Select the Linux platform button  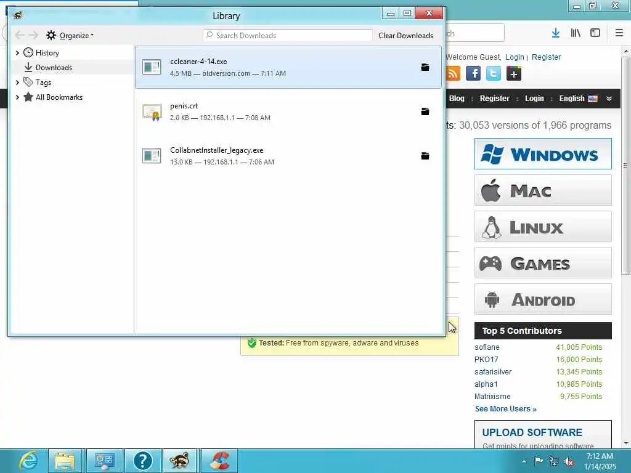[x=543, y=227]
